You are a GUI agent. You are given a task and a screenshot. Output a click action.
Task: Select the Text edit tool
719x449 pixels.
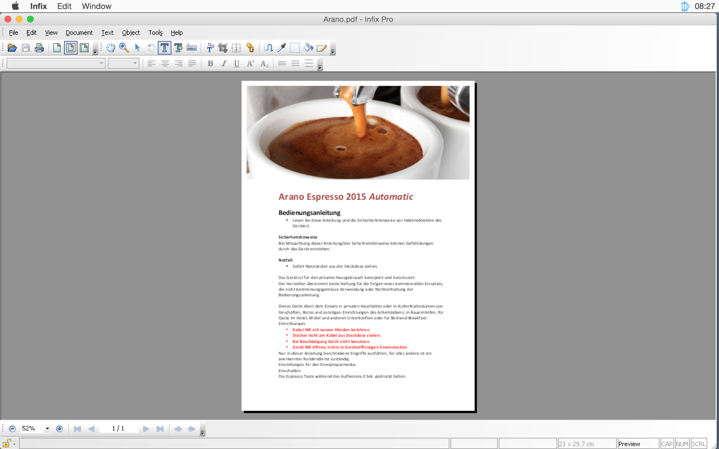(x=164, y=48)
